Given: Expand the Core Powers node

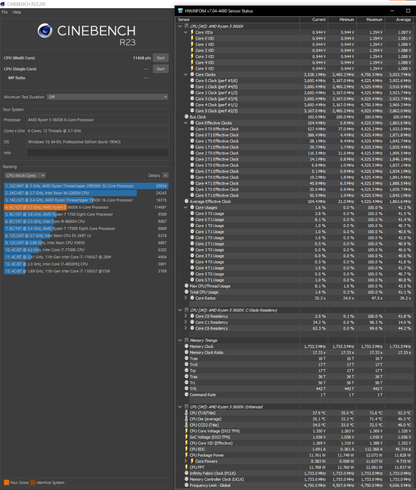Looking at the screenshot, I should pyautogui.click(x=186, y=461).
